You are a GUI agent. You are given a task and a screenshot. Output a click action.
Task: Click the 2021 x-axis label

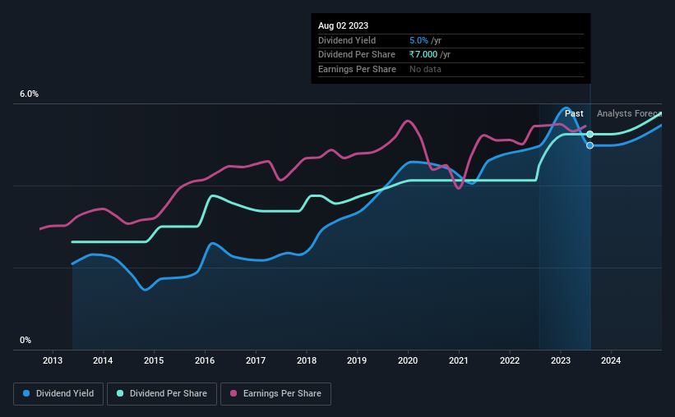coord(459,360)
